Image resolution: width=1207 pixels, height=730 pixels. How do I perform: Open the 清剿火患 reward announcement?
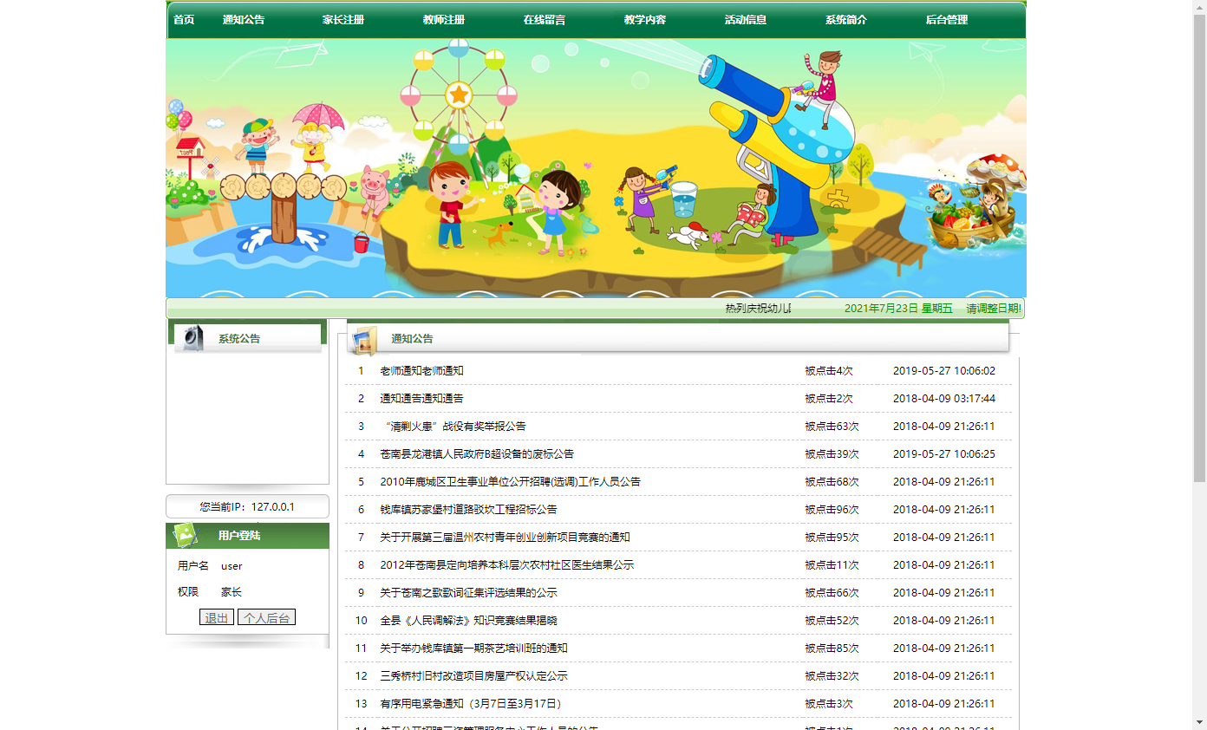click(449, 426)
